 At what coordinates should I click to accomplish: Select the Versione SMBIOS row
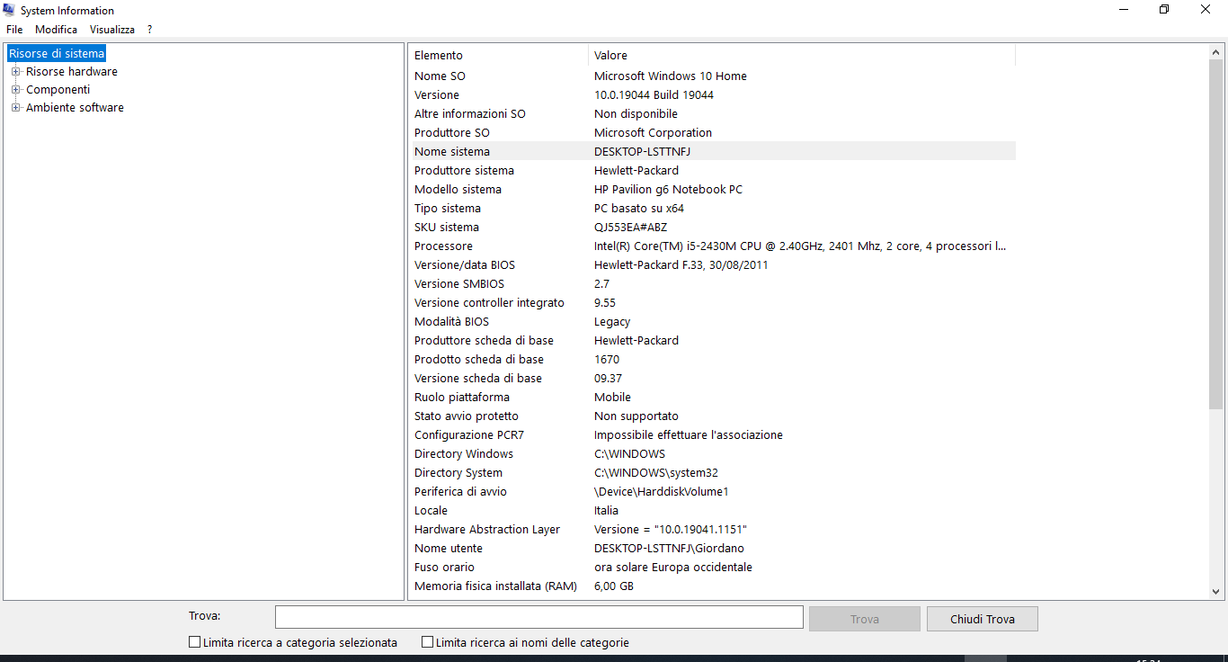[x=713, y=284]
